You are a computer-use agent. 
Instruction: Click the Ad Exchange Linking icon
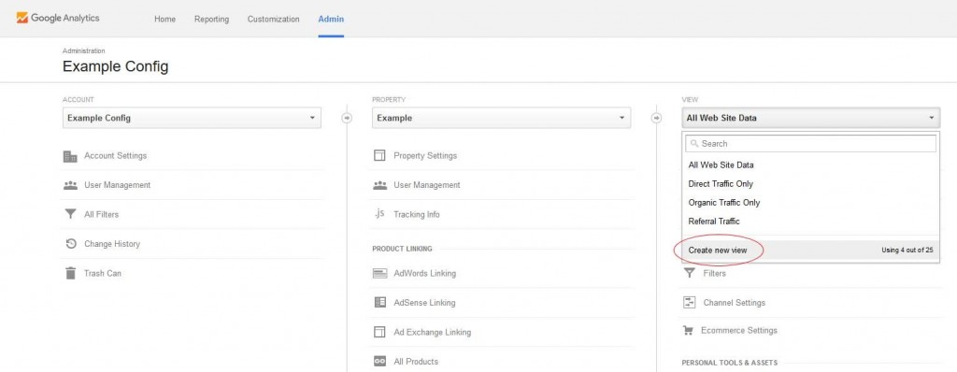click(379, 333)
